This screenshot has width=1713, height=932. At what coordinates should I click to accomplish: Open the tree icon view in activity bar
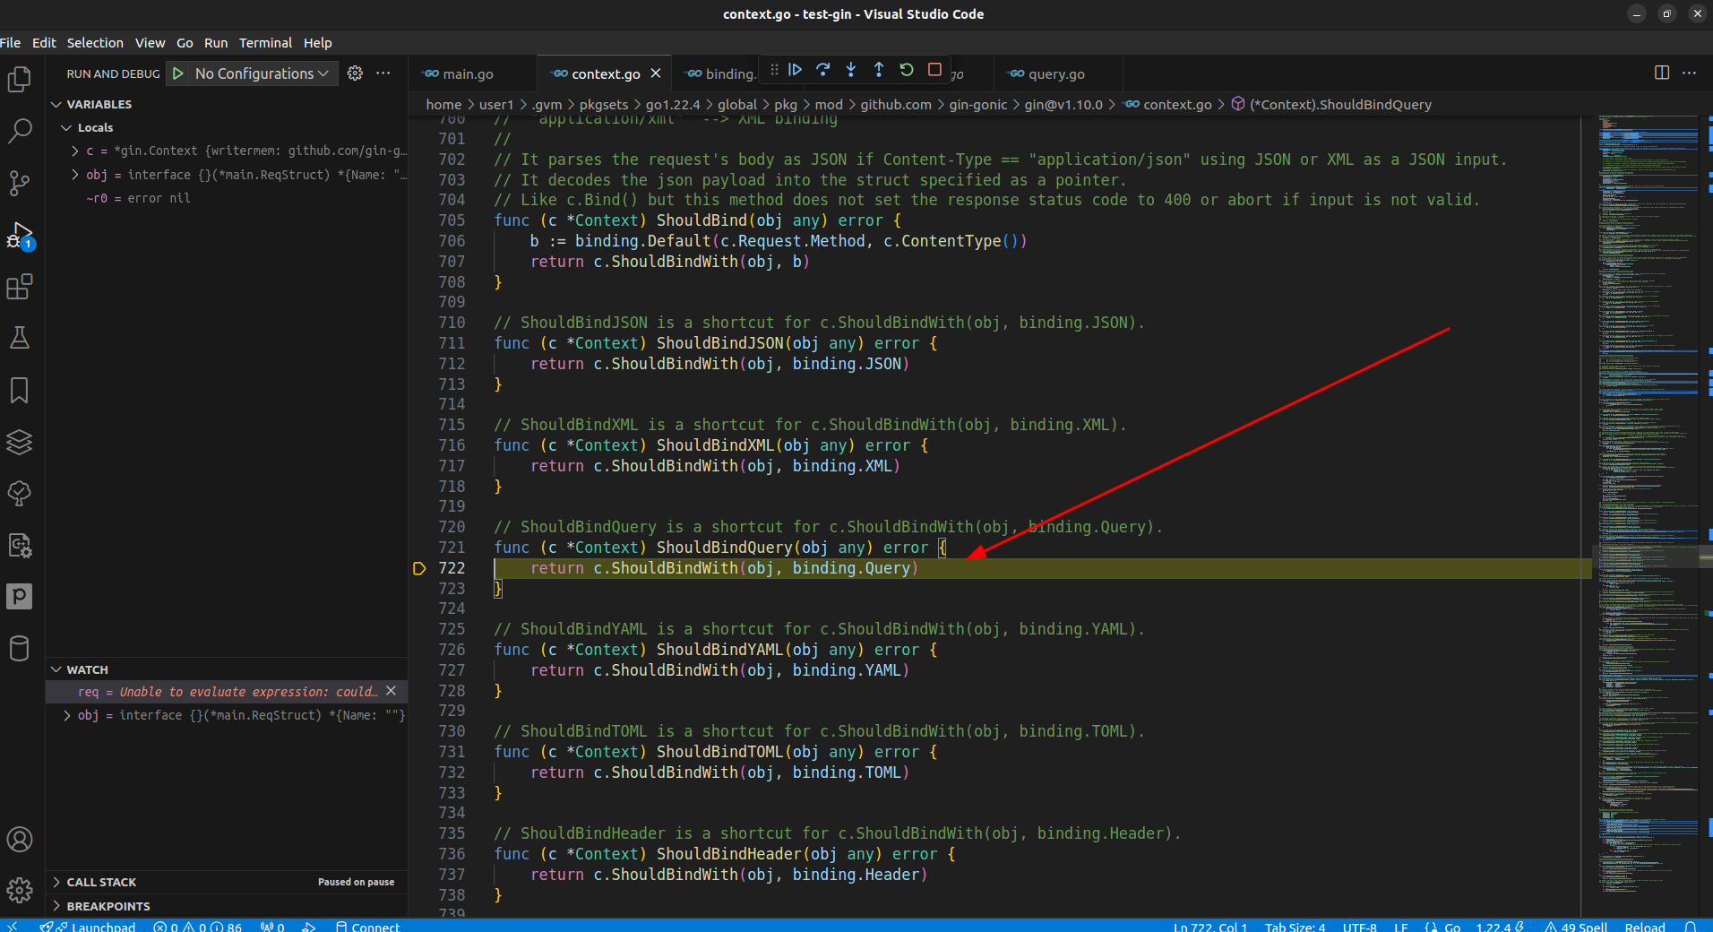point(20,493)
